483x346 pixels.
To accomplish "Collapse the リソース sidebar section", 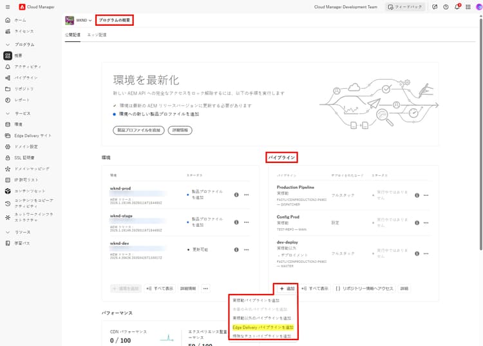I will 8,232.
